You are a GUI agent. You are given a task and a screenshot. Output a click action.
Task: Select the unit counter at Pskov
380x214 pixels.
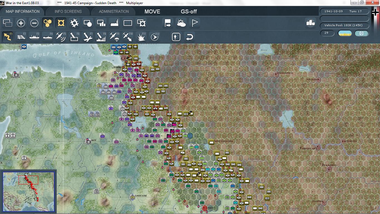click(x=88, y=142)
